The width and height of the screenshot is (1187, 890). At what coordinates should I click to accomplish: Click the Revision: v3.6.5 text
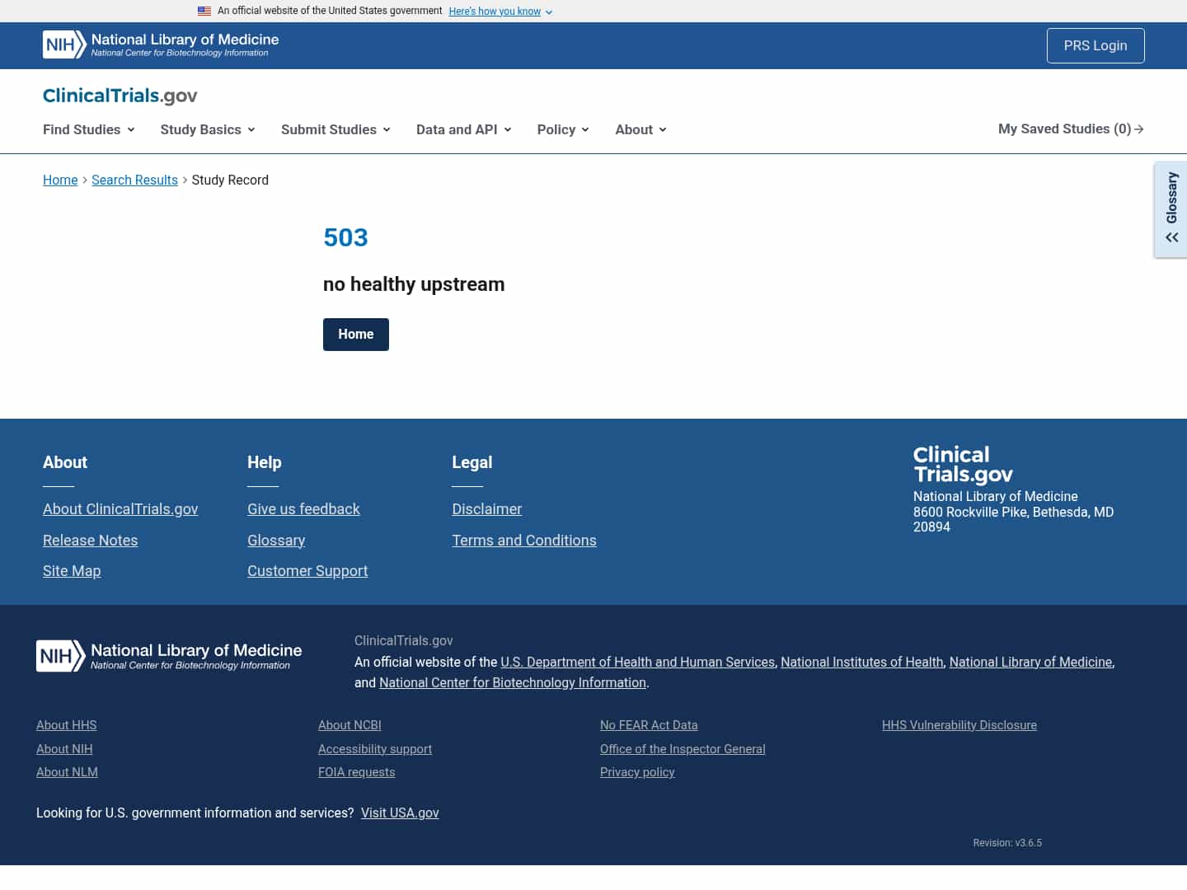1007,843
